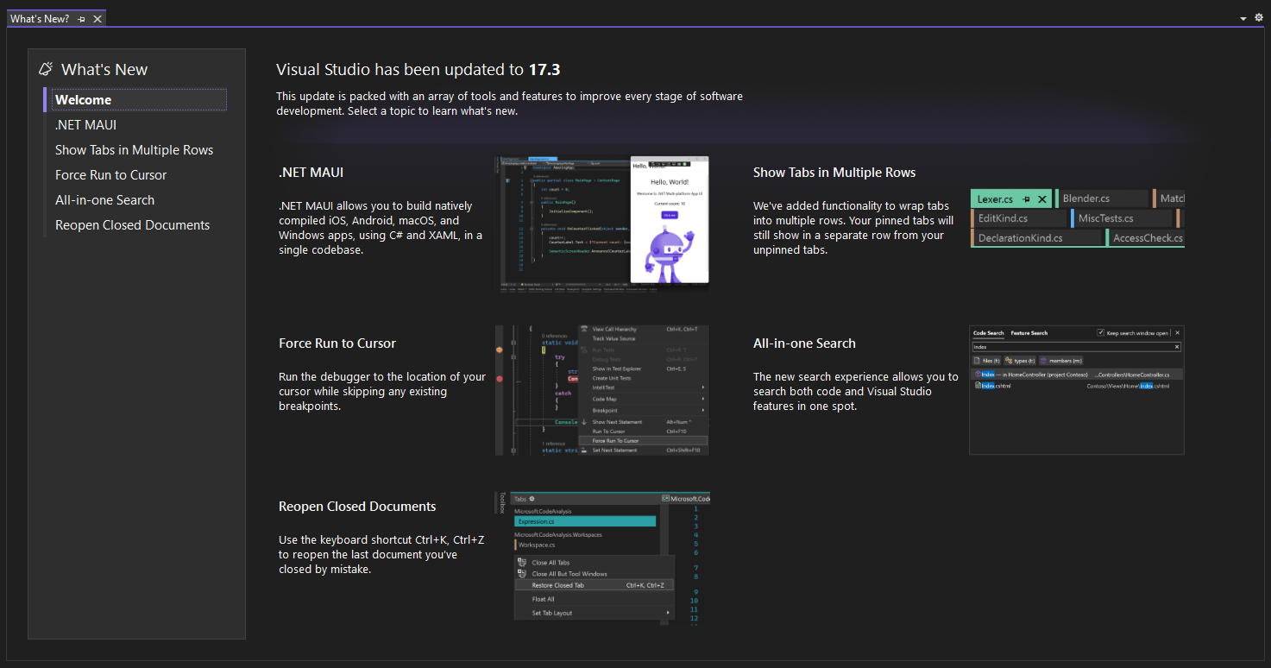Go to Show Tabs in Multiple Rows sidebar item
Screen dimensions: 1271x668
click(134, 150)
